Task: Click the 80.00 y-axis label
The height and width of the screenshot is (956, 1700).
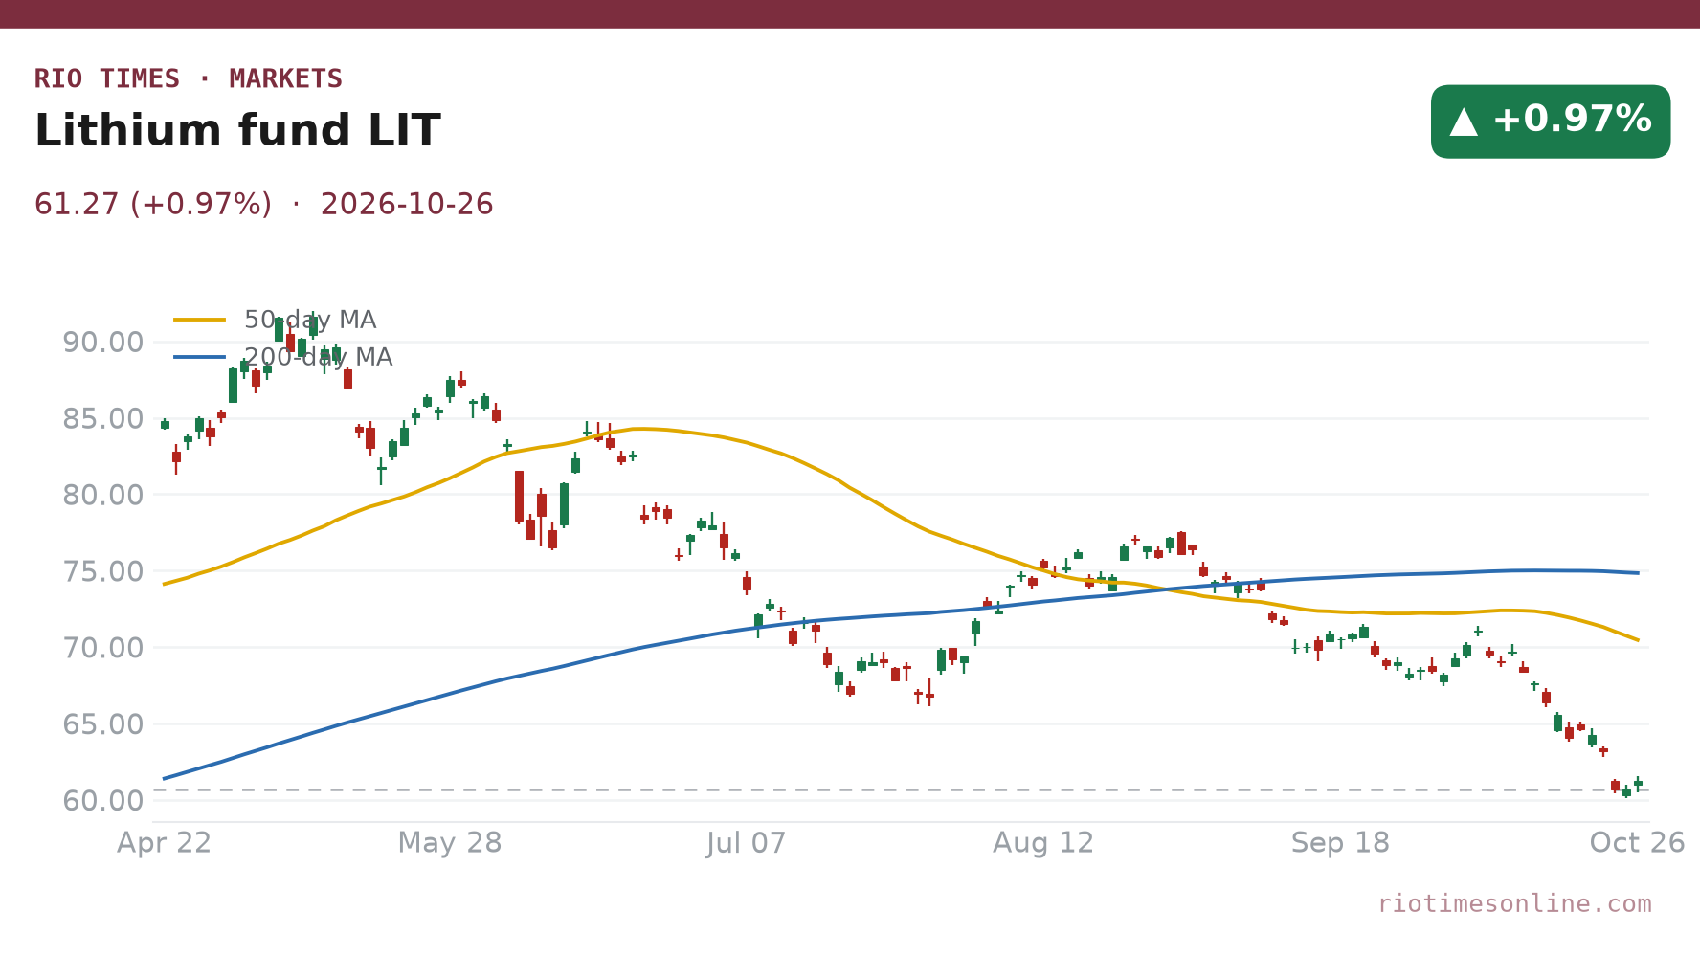Action: [x=103, y=495]
